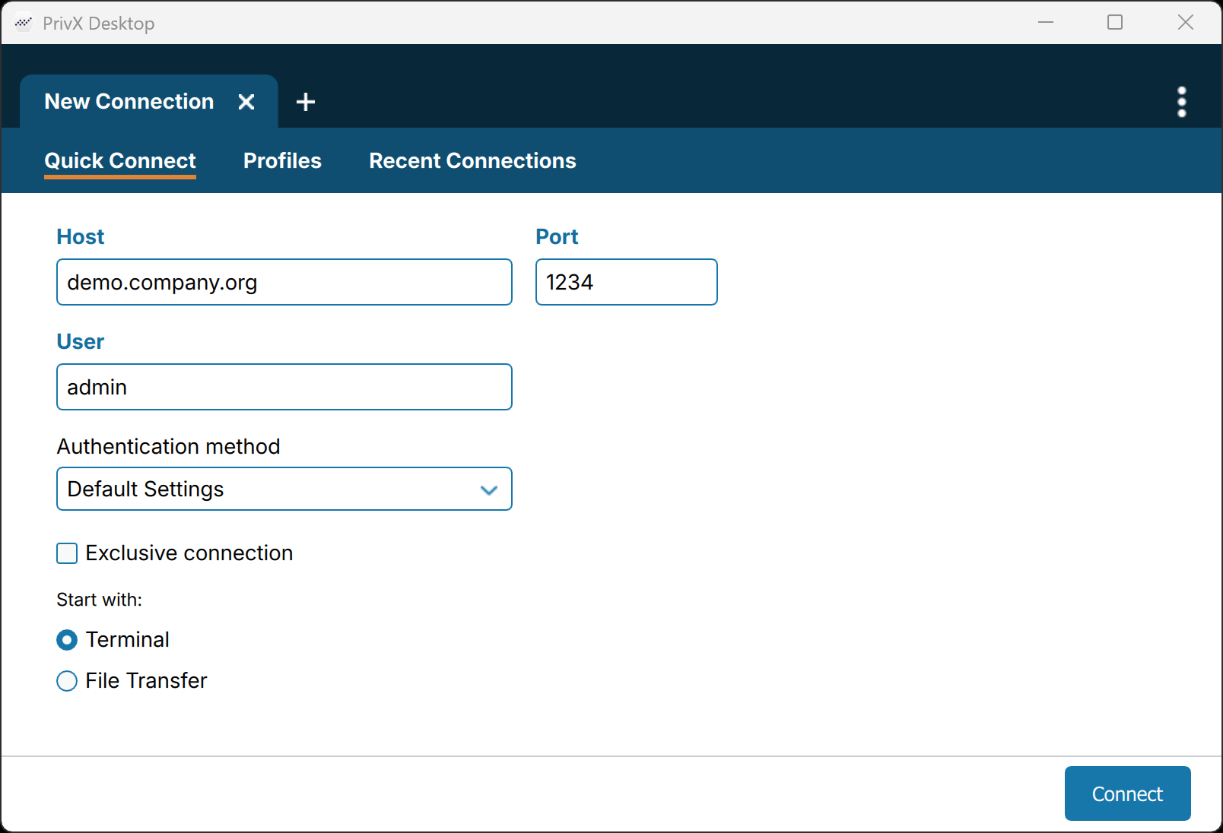This screenshot has width=1223, height=833.
Task: Open the three-dot options menu
Action: (x=1181, y=102)
